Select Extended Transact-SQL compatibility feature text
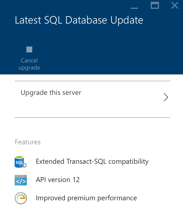Image resolution: width=183 pixels, height=215 pixels. click(92, 161)
